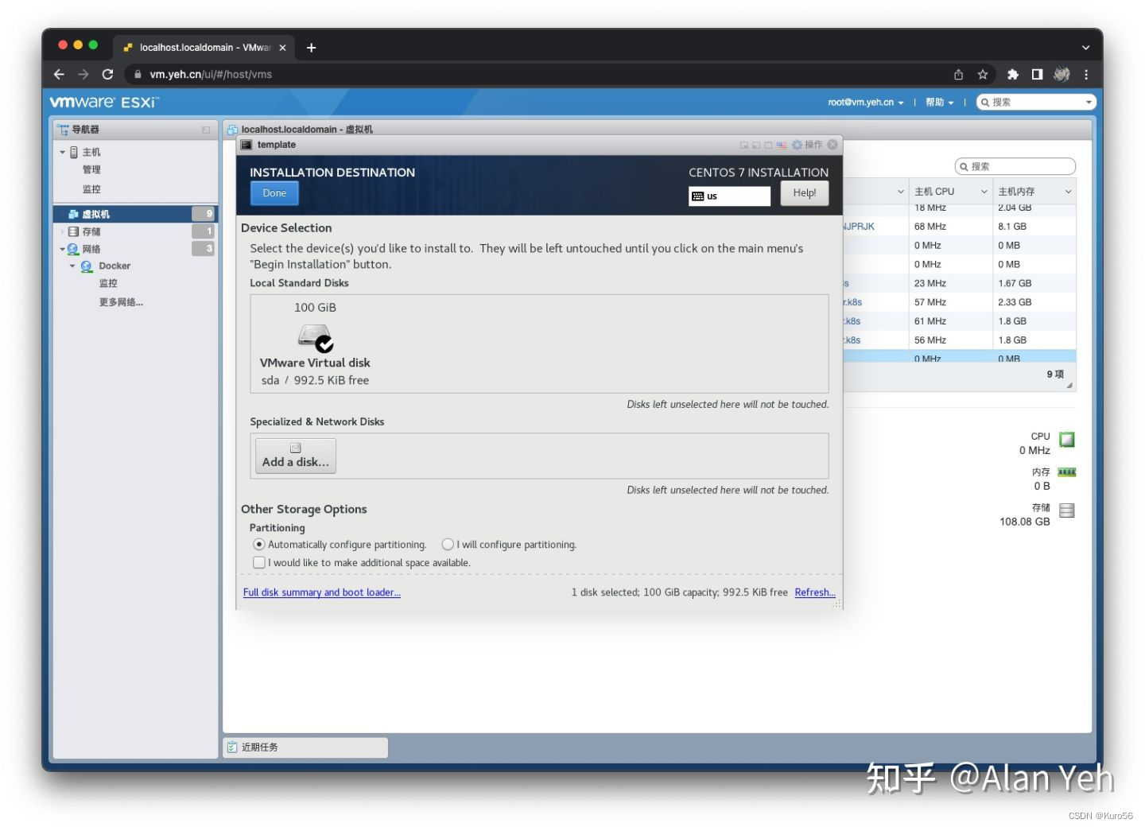Click the first console window size icon
This screenshot has height=827, width=1145.
pos(744,146)
